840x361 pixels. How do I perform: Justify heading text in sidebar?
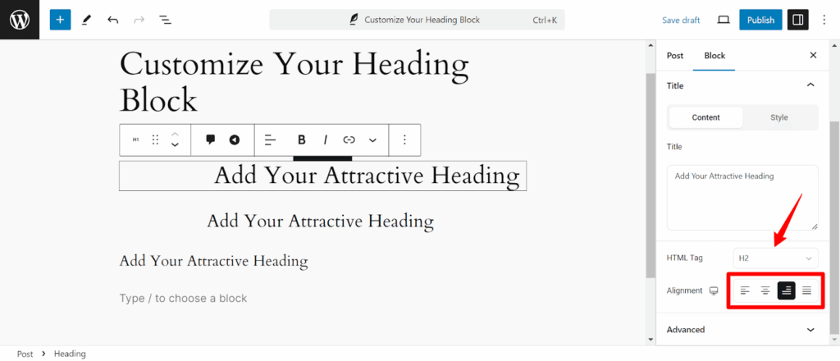pos(807,290)
